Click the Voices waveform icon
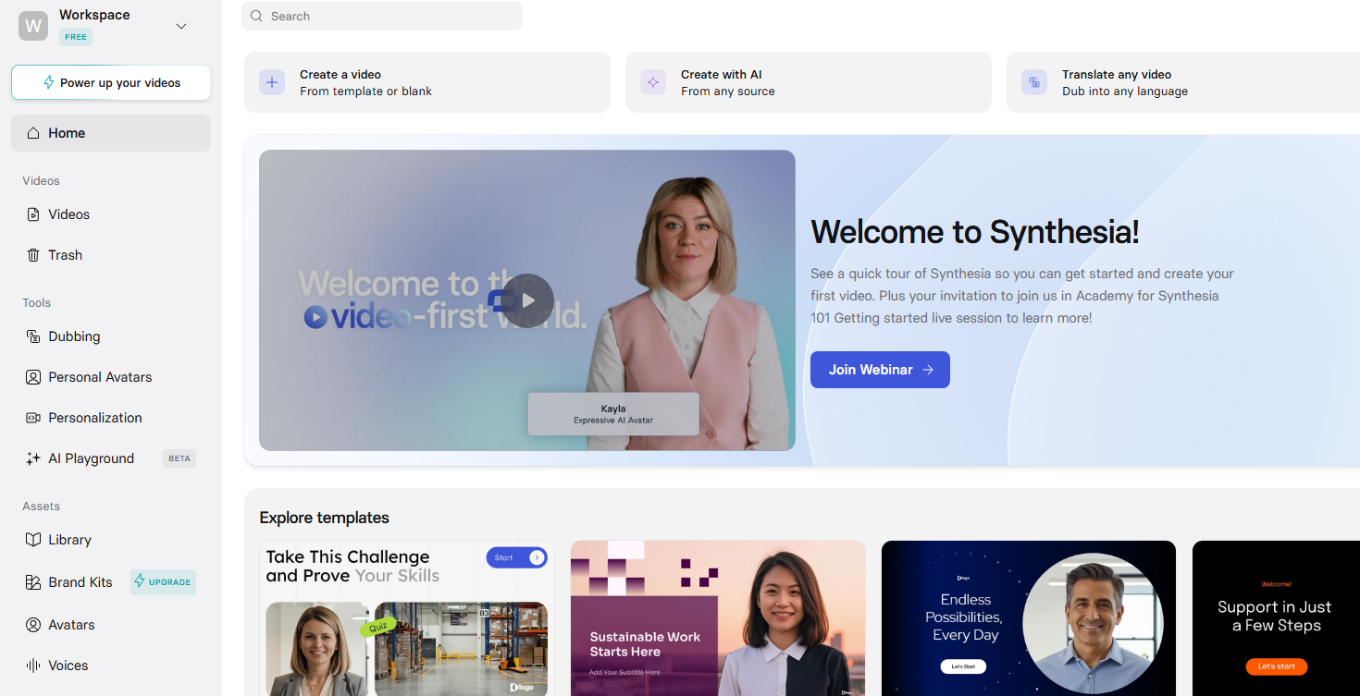Viewport: 1360px width, 696px height. tap(33, 665)
